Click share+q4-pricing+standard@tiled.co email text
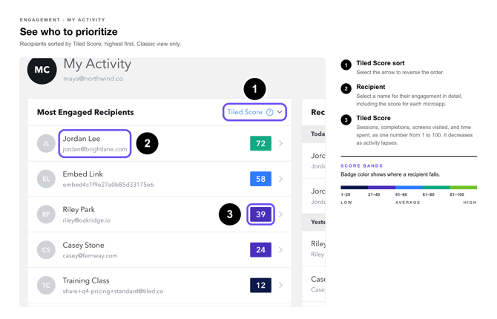497x319 pixels. pos(113,291)
